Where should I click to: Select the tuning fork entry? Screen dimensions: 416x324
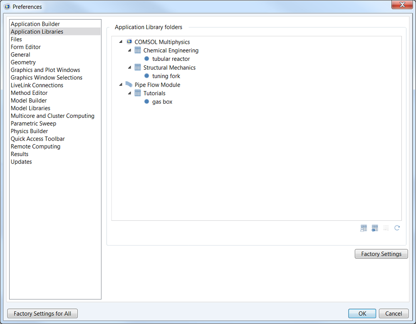(x=166, y=76)
